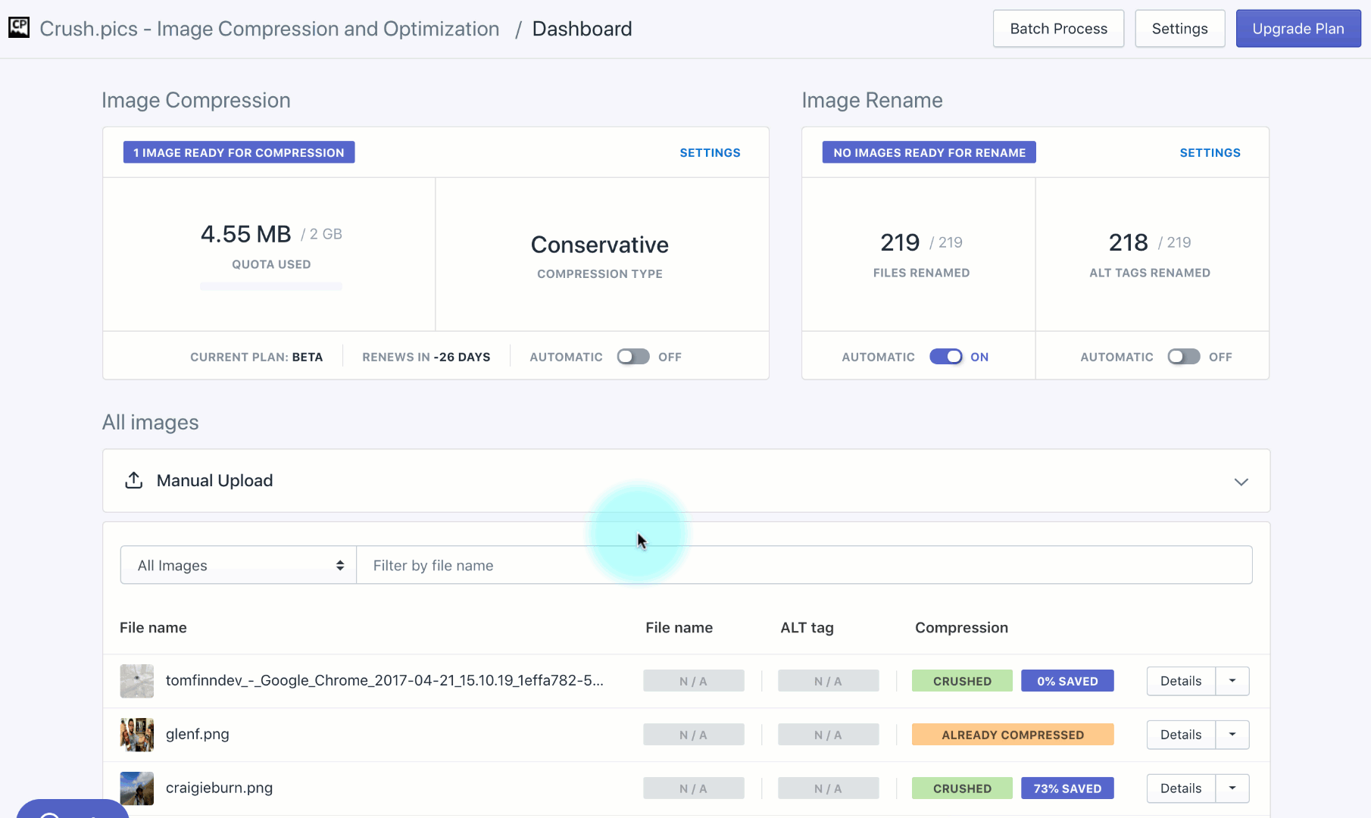Click the ALREADY COMPRESSED badge
Screen dimensions: 1371x818
point(1013,735)
